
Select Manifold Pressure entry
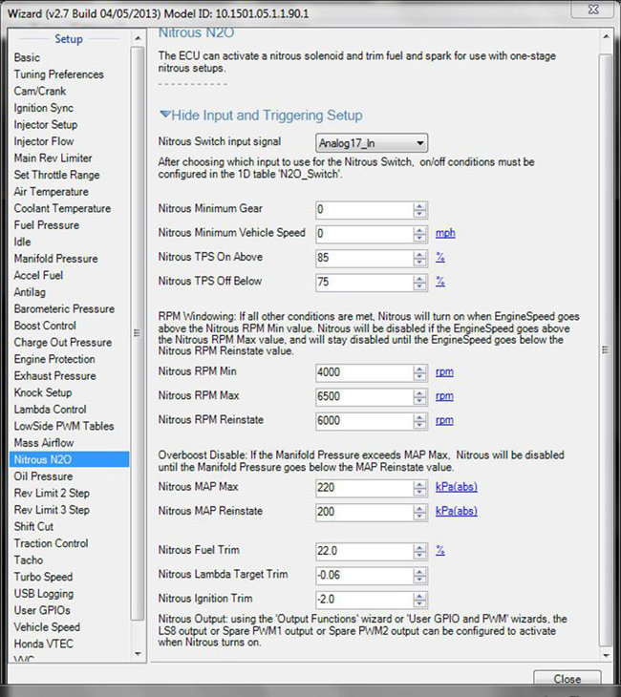point(55,259)
